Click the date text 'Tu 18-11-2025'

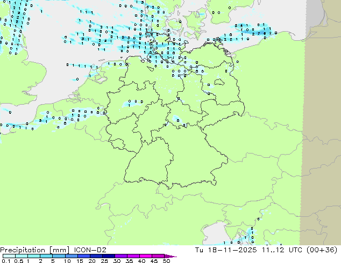point(226,250)
